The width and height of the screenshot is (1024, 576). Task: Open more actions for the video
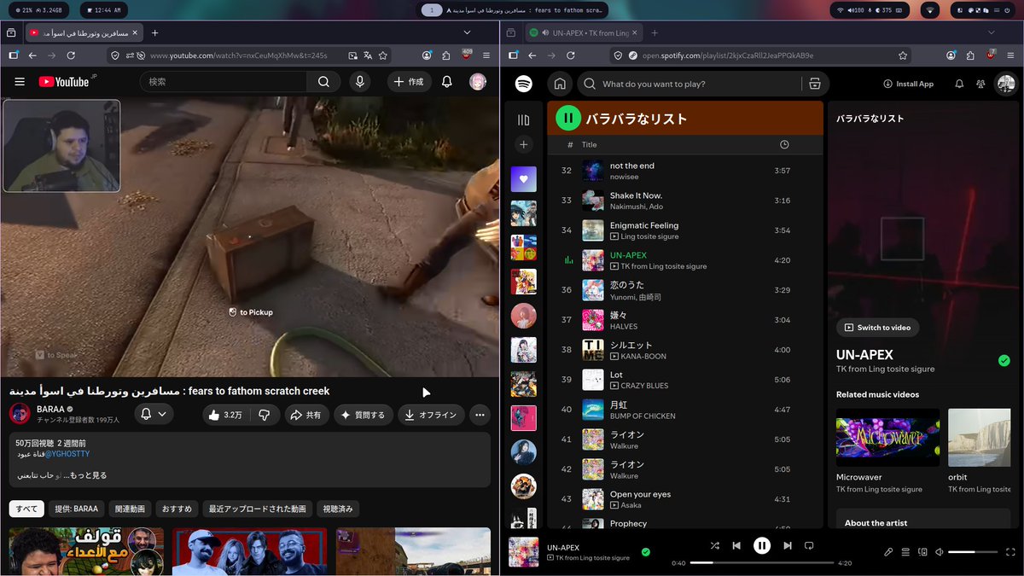coord(480,415)
